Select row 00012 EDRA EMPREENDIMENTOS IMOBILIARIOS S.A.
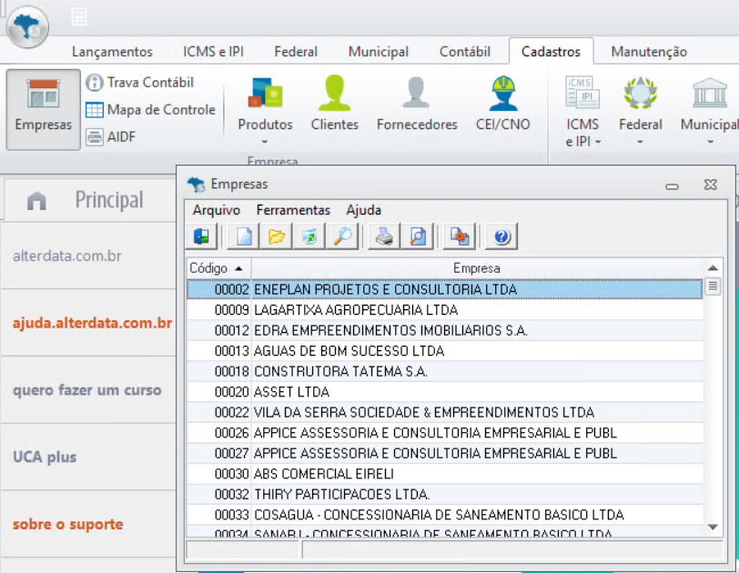This screenshot has width=739, height=573. coord(445,330)
